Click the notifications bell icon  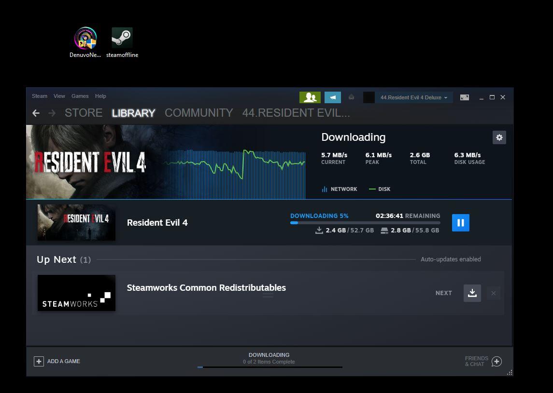(x=351, y=97)
